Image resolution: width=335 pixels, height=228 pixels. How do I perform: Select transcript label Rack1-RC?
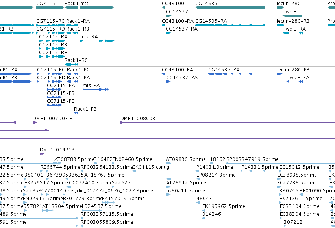[x=76, y=60]
